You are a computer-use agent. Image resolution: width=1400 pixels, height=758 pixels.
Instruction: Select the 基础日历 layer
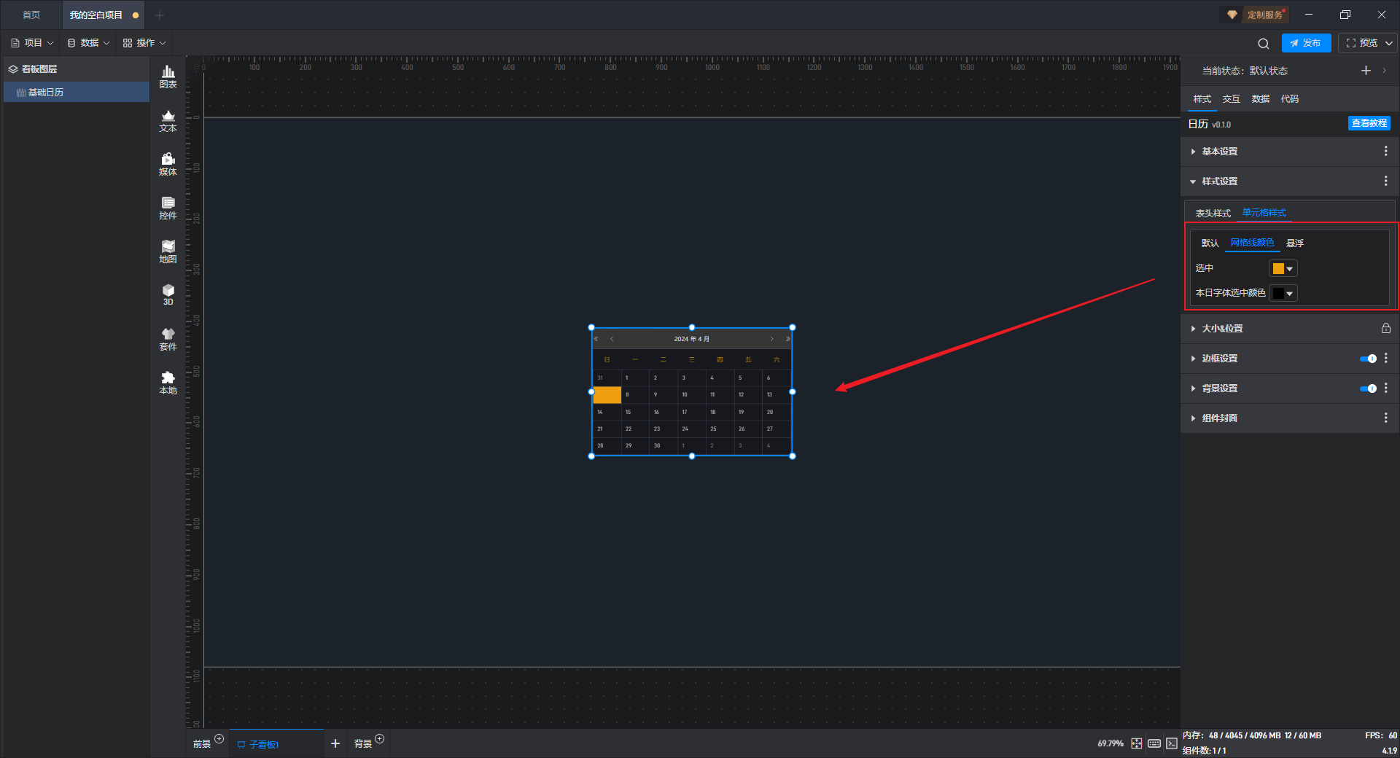[77, 92]
